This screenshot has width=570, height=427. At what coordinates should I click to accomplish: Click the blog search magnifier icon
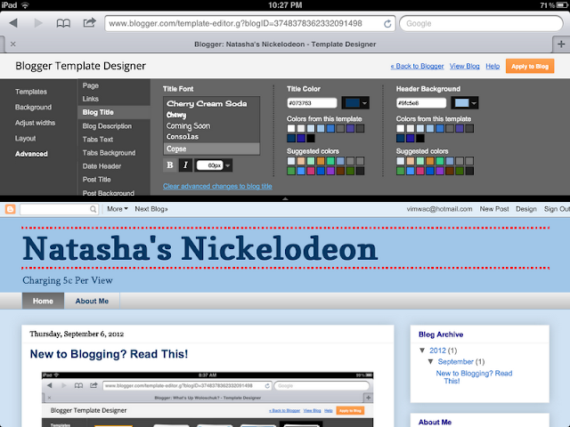coord(93,209)
